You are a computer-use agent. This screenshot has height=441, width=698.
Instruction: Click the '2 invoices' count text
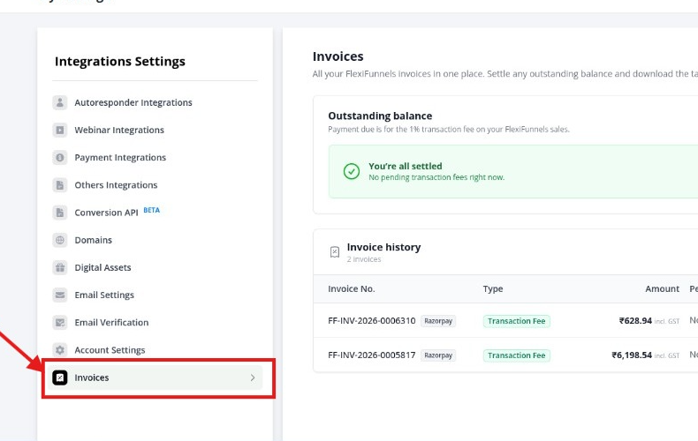click(x=364, y=259)
